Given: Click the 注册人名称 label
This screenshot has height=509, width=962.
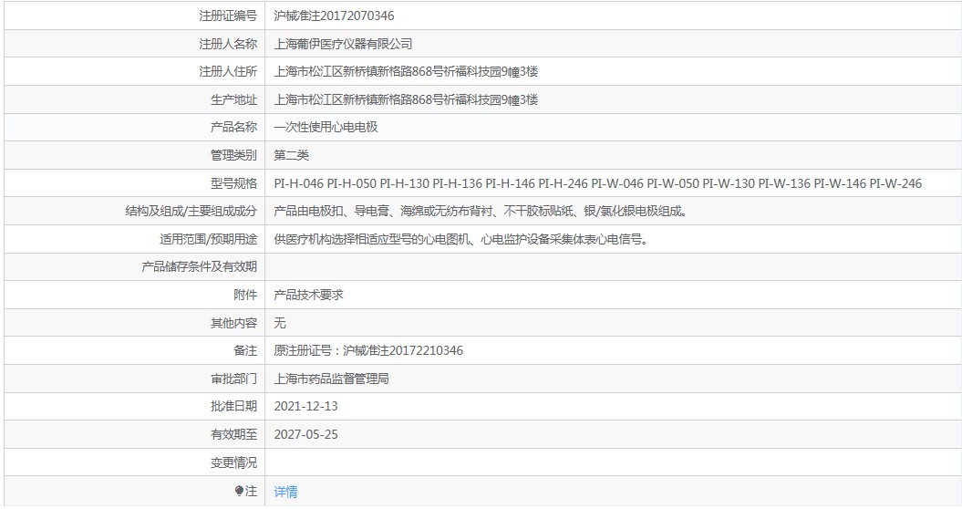Looking at the screenshot, I should tap(228, 44).
